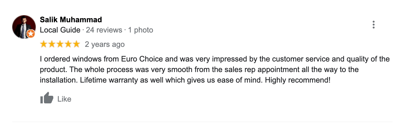The width and height of the screenshot is (400, 123).
Task: Select the 1 photo count
Action: click(140, 30)
